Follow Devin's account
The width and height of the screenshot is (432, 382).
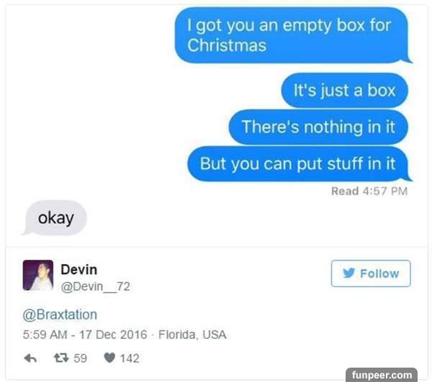click(371, 273)
